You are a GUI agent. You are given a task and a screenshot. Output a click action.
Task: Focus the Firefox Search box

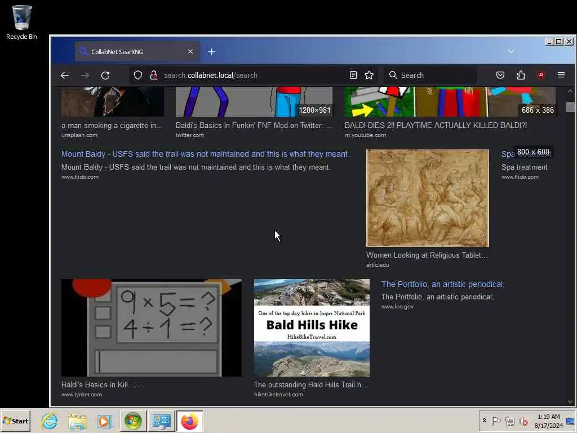click(x=430, y=75)
